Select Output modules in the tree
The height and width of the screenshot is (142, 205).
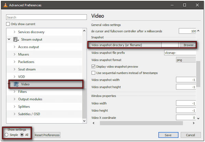pos(30,99)
